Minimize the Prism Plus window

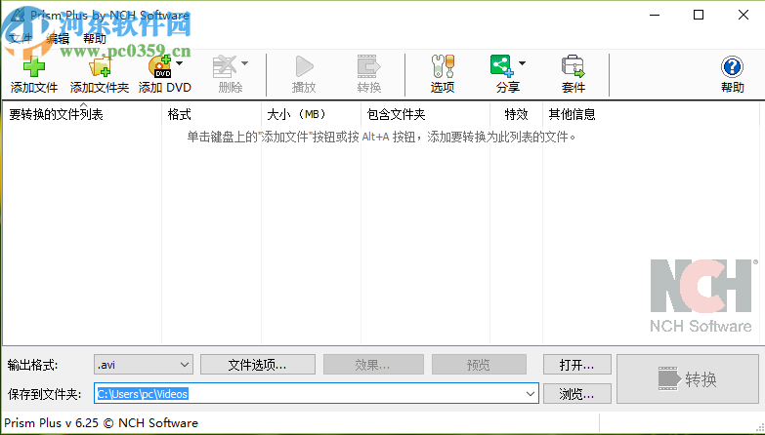pyautogui.click(x=655, y=15)
